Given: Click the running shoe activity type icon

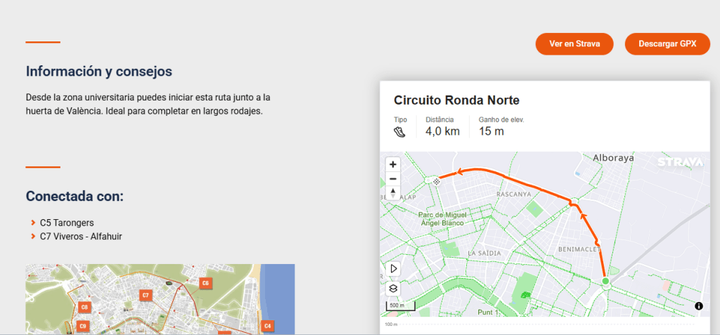Looking at the screenshot, I should pyautogui.click(x=399, y=132).
